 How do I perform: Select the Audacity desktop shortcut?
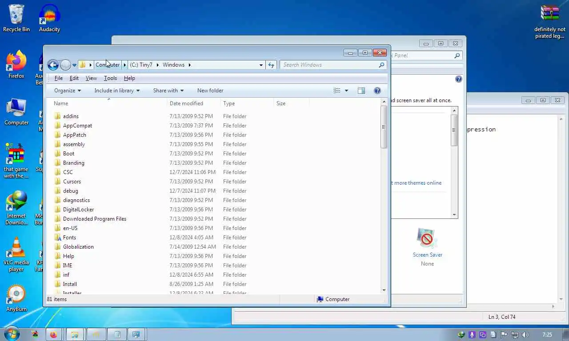coord(49,18)
